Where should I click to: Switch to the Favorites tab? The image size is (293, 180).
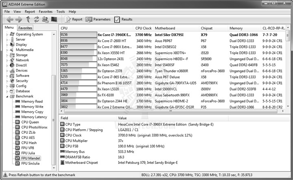click(25, 28)
